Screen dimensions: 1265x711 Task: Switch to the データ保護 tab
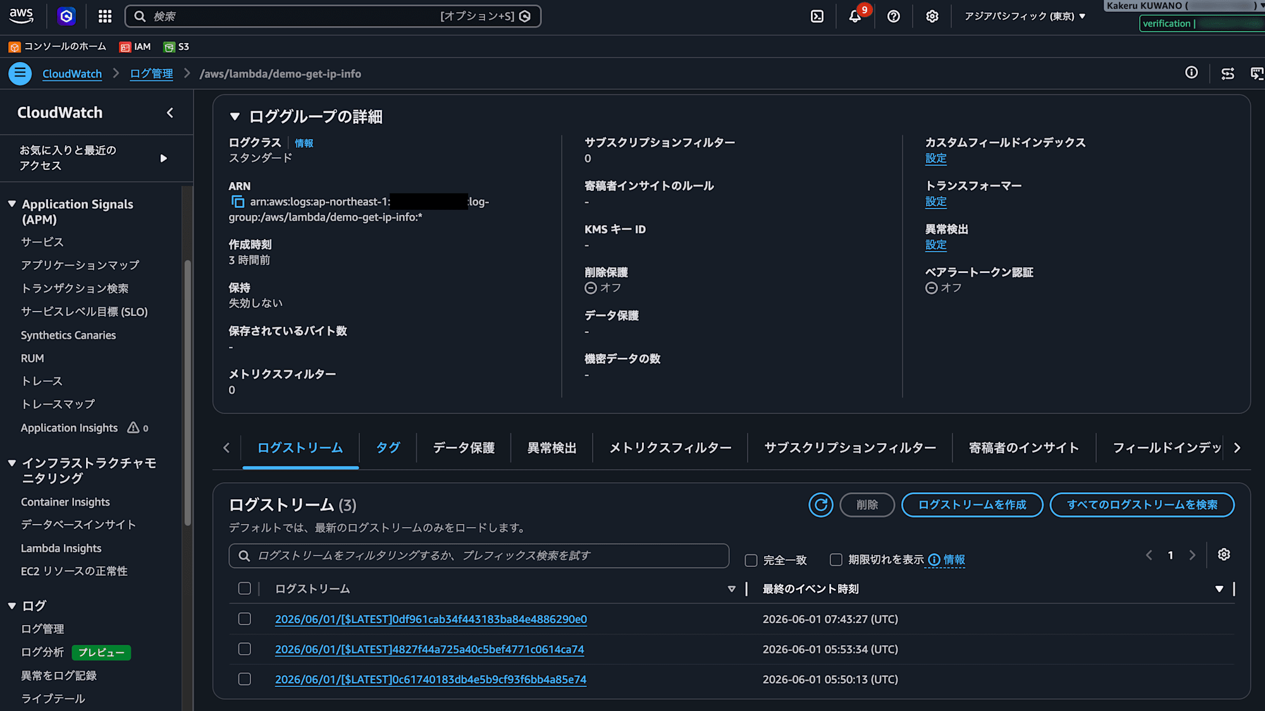[x=464, y=447]
